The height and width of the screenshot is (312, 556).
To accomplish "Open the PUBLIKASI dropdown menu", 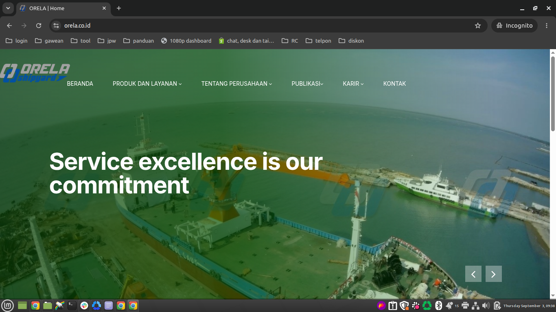I will coord(307,84).
